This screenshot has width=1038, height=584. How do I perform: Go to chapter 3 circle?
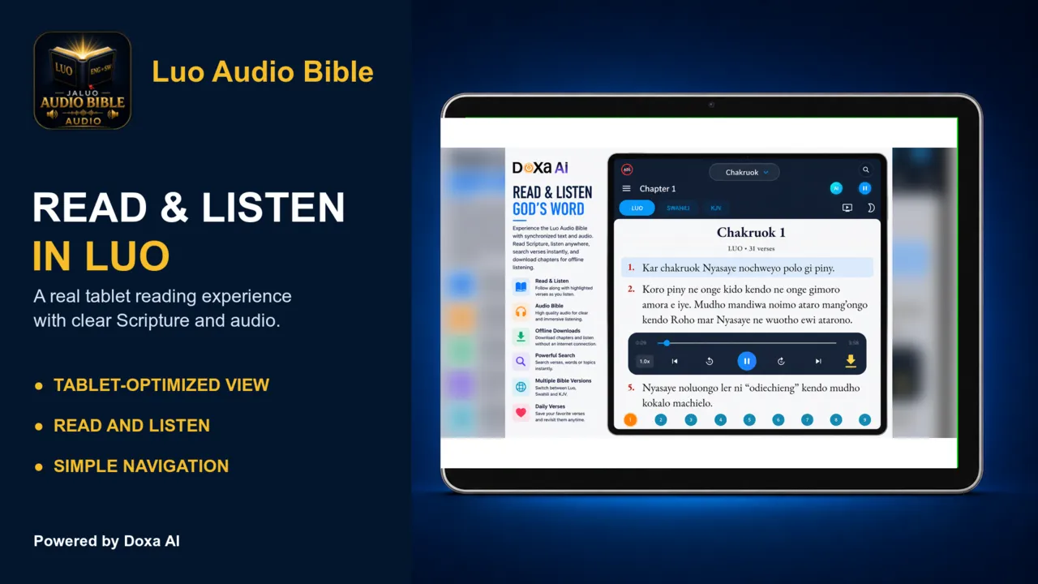point(690,419)
